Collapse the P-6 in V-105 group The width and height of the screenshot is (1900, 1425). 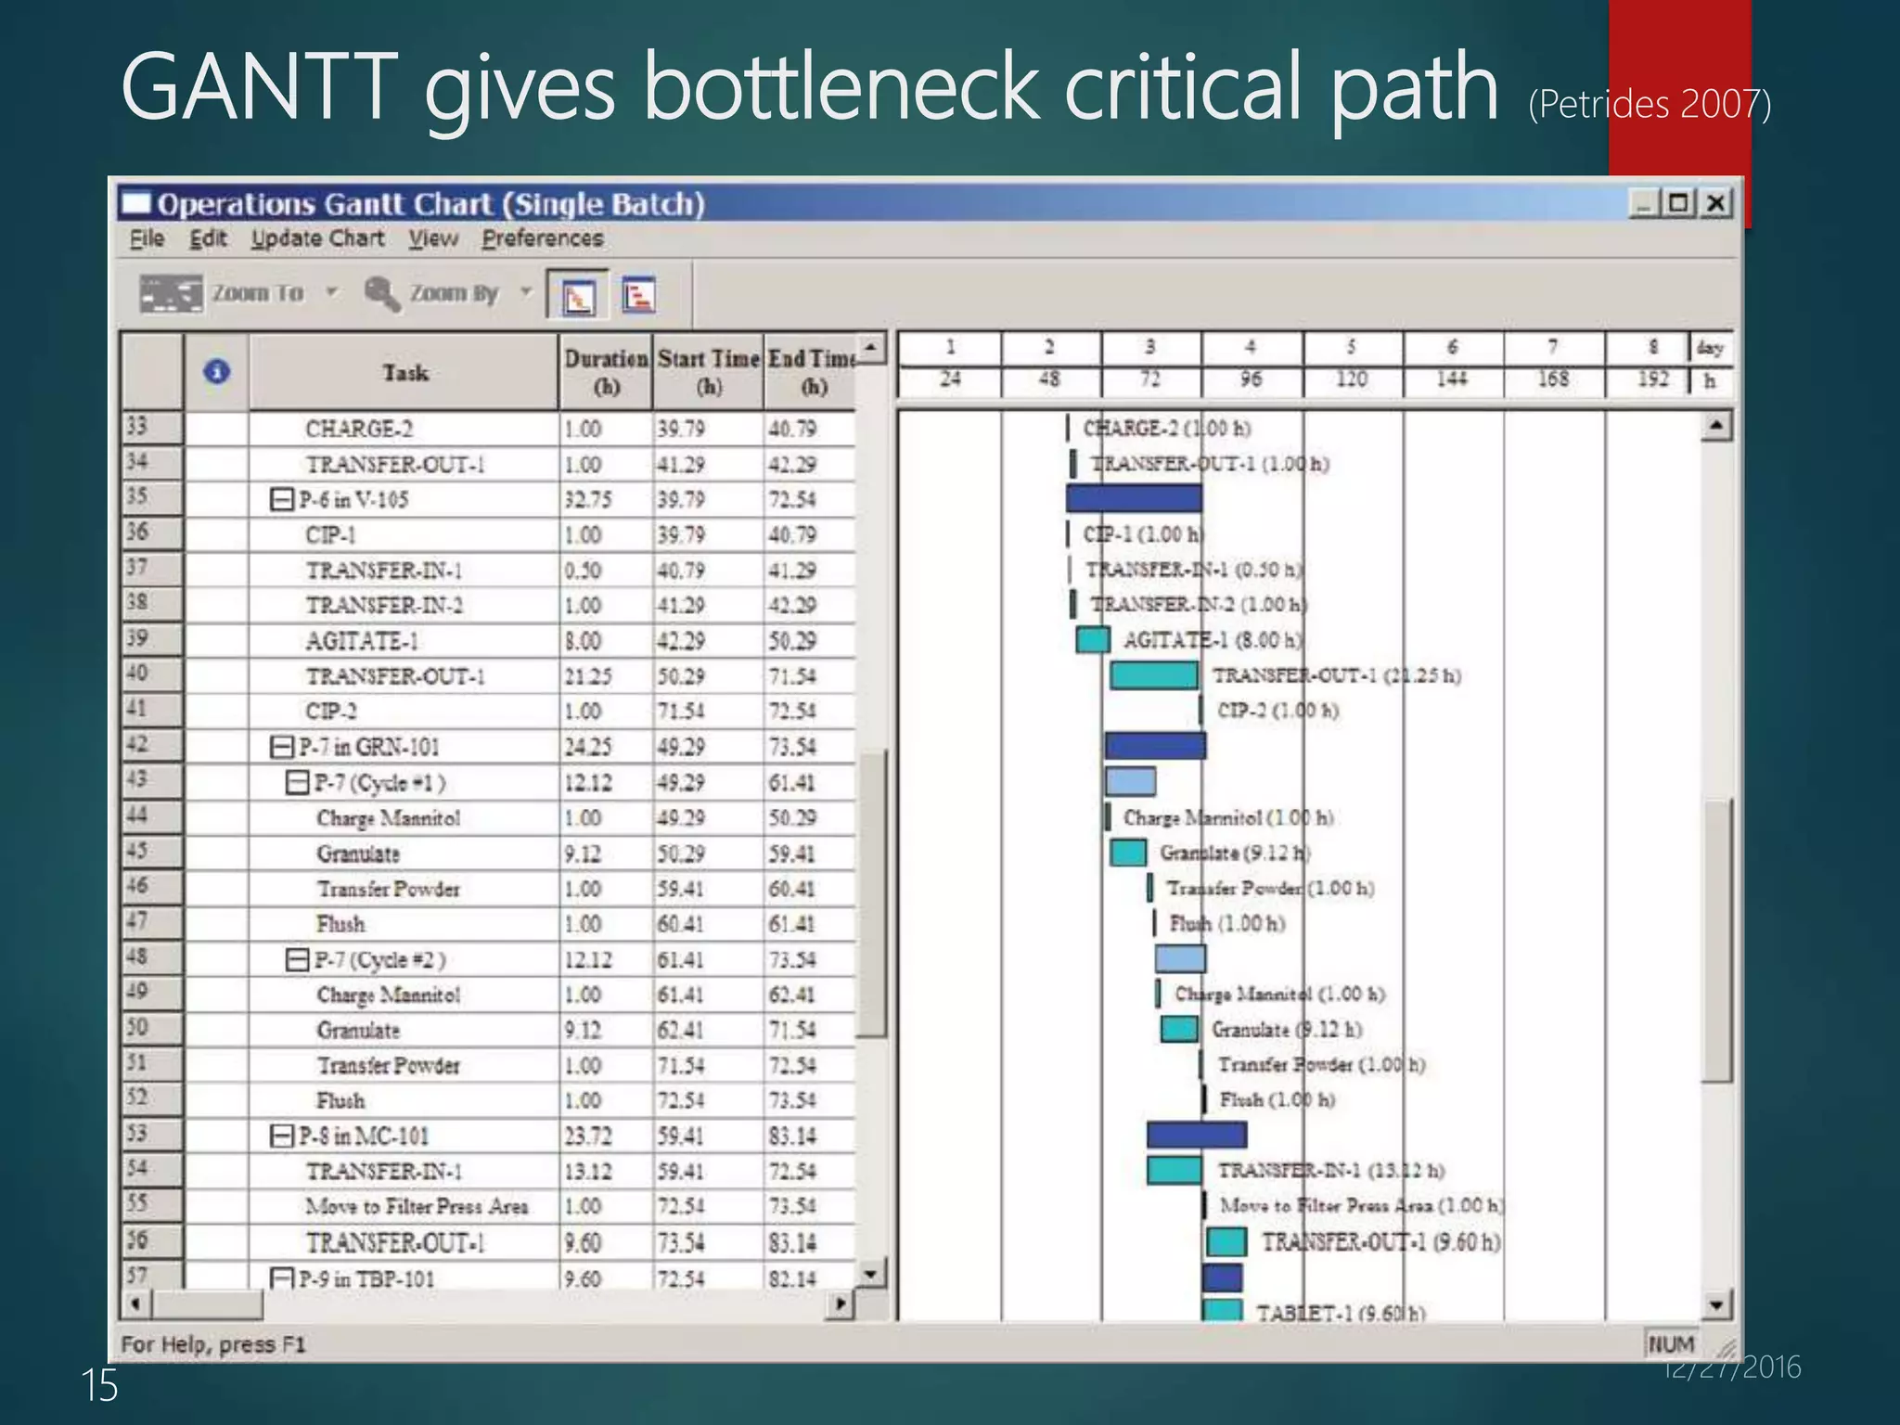(x=281, y=500)
